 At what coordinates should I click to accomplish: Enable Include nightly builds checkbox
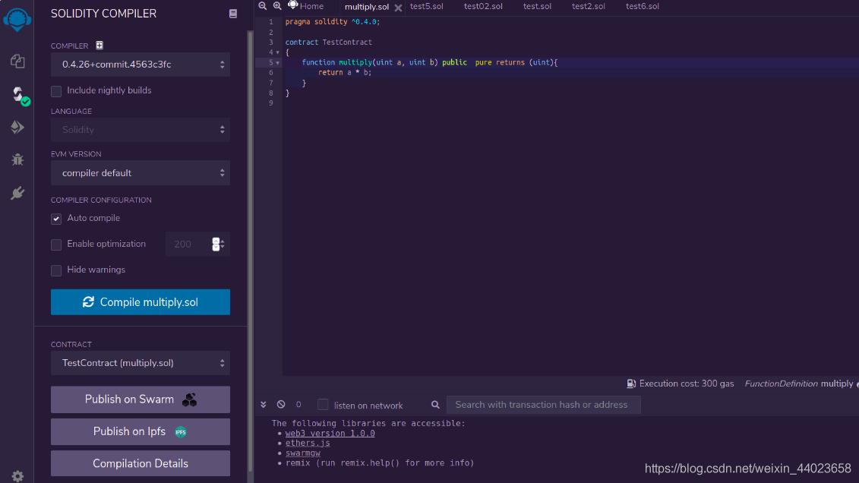pos(56,91)
